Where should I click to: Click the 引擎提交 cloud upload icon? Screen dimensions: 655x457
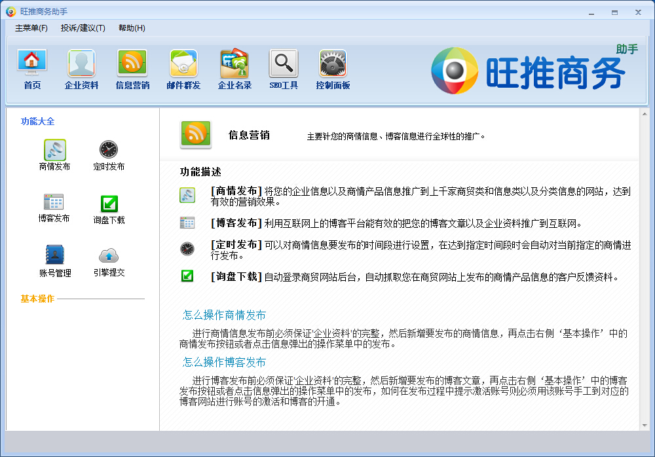(109, 255)
